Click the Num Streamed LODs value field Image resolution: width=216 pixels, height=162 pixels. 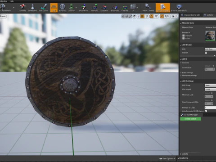tap(209, 103)
